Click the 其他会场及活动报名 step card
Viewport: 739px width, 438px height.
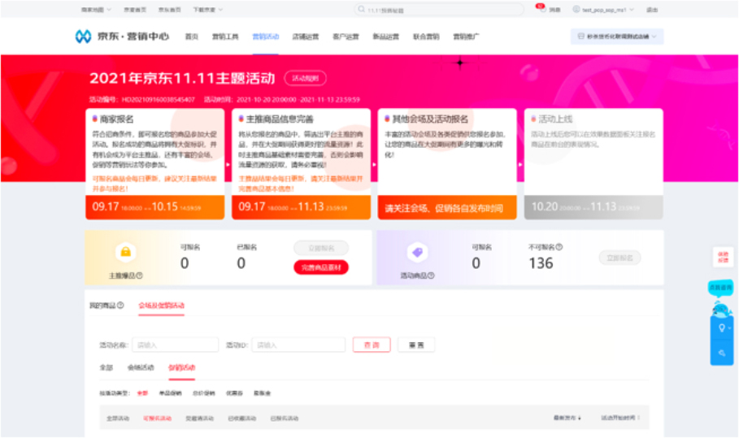[x=447, y=164]
